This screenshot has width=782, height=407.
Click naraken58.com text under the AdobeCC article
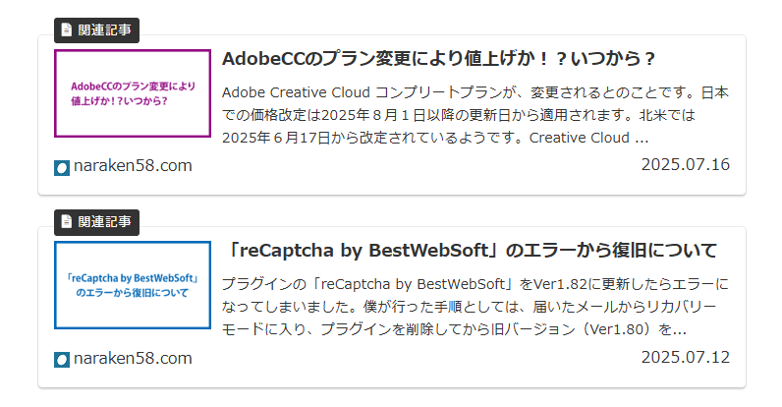click(133, 165)
